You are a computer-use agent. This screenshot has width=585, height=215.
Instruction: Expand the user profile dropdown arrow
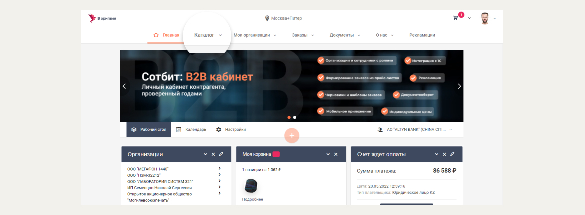coord(494,18)
